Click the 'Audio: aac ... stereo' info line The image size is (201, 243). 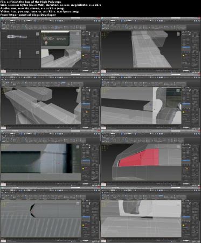tap(32, 8)
